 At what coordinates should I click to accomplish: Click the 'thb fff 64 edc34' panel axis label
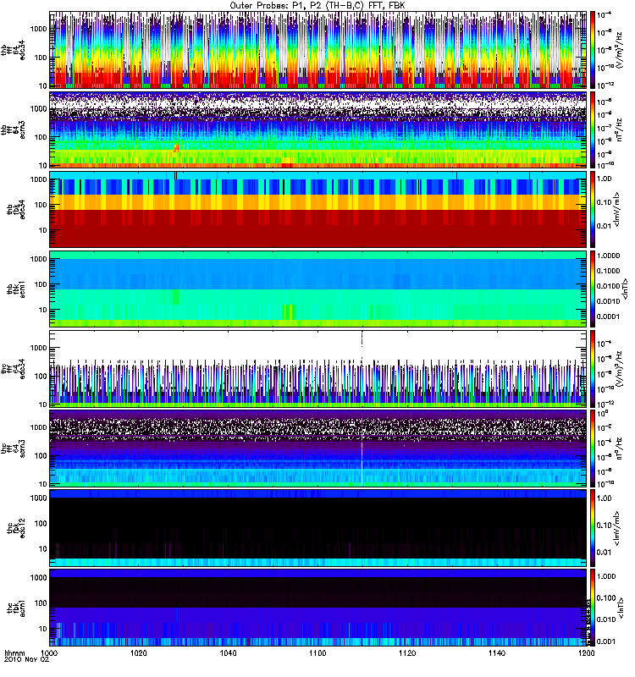pos(13,51)
